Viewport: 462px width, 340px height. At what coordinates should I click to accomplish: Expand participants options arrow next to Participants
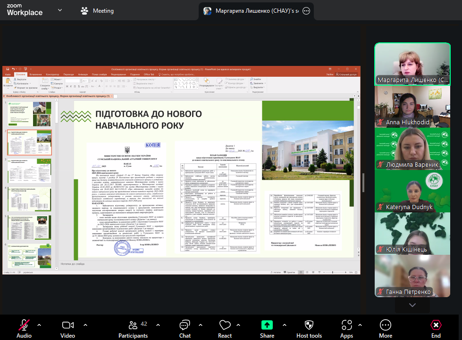(x=158, y=324)
